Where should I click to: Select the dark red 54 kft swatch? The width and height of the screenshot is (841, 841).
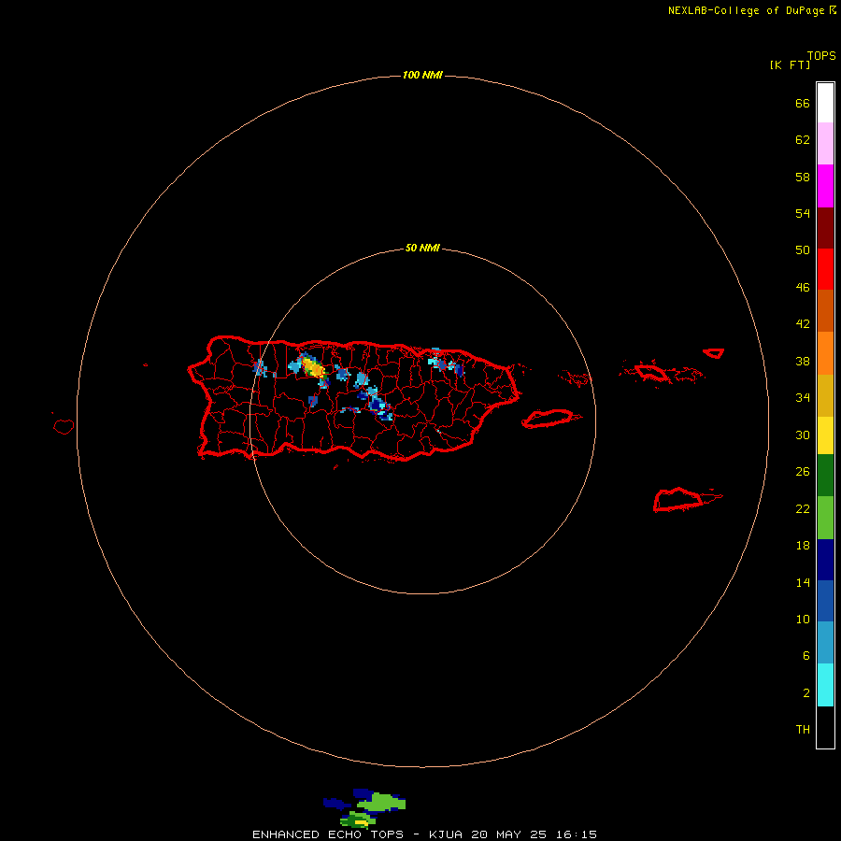[x=825, y=228]
